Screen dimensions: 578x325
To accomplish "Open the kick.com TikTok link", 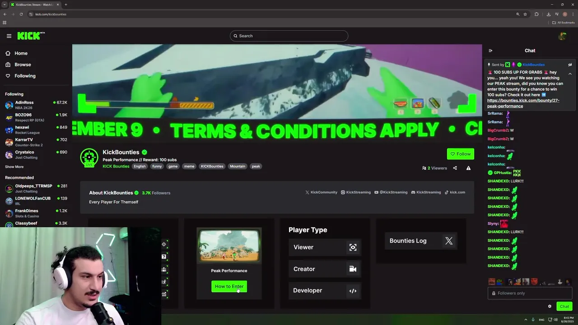I will click(455, 192).
